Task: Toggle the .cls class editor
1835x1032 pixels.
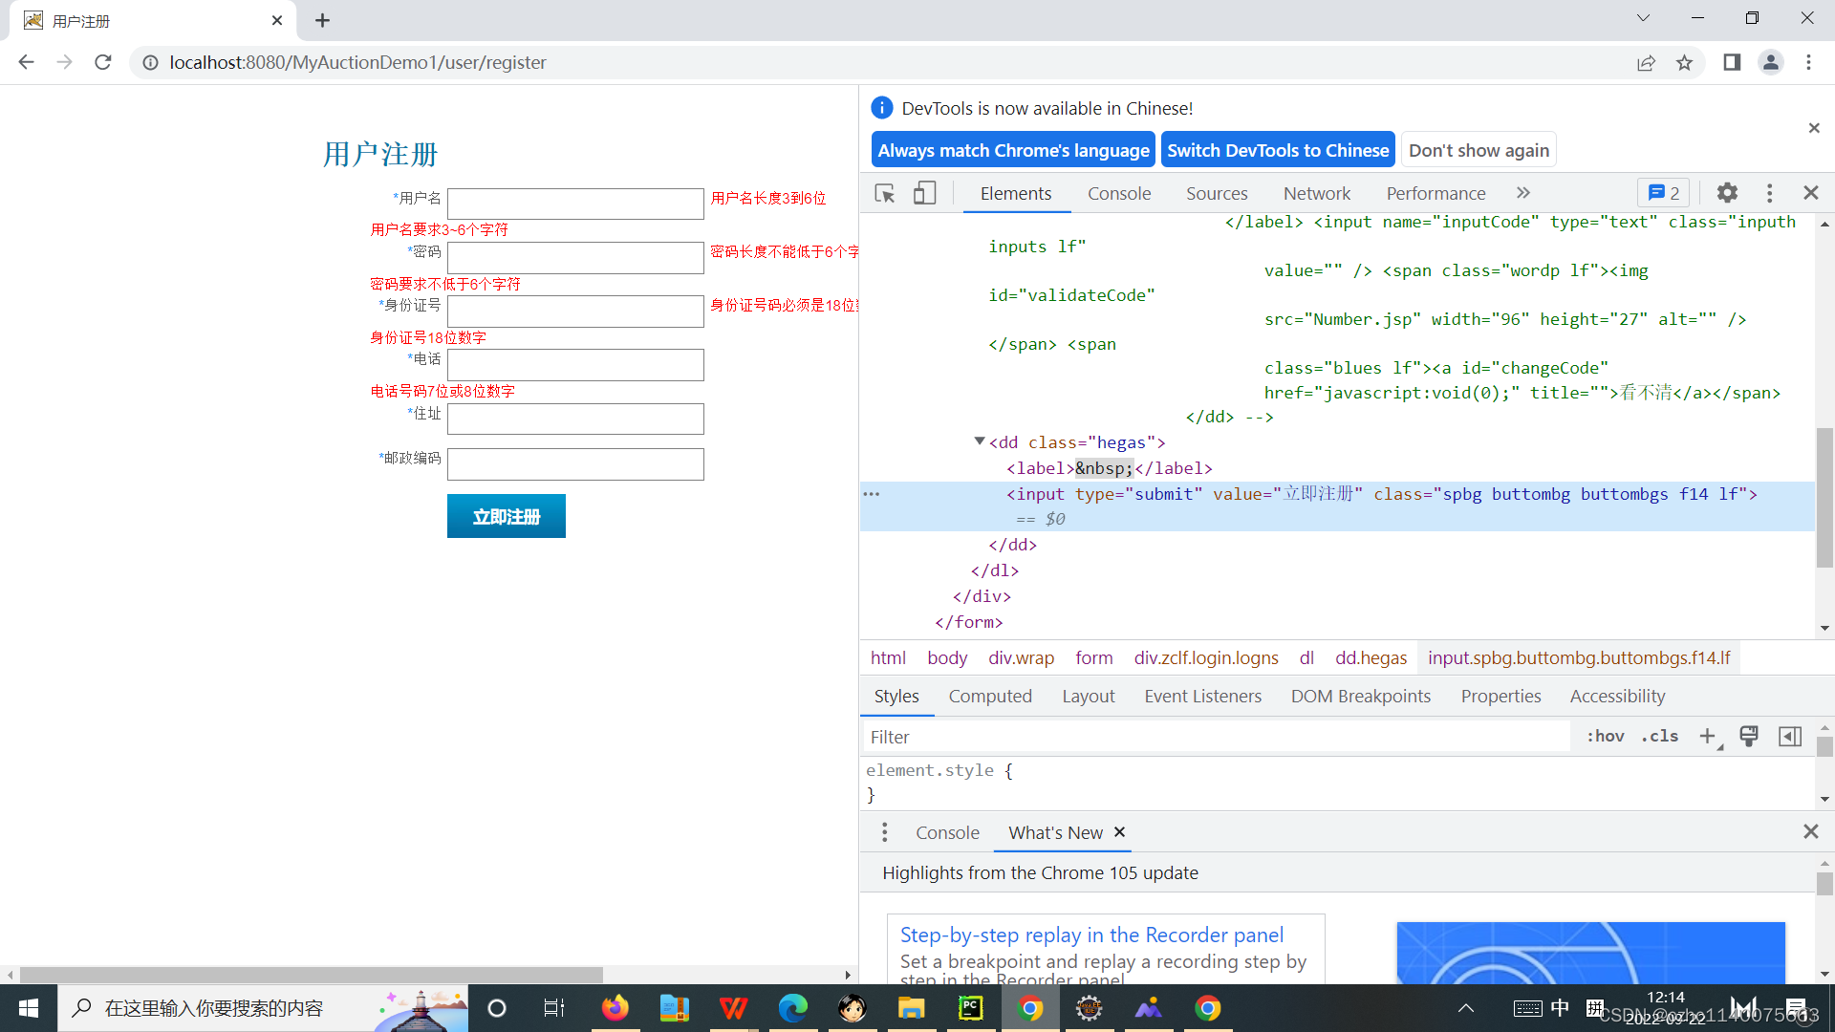Action: pos(1661,736)
